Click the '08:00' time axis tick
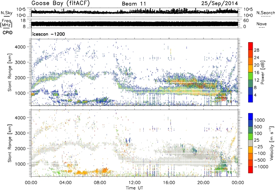275x190 pixels. 100,183
